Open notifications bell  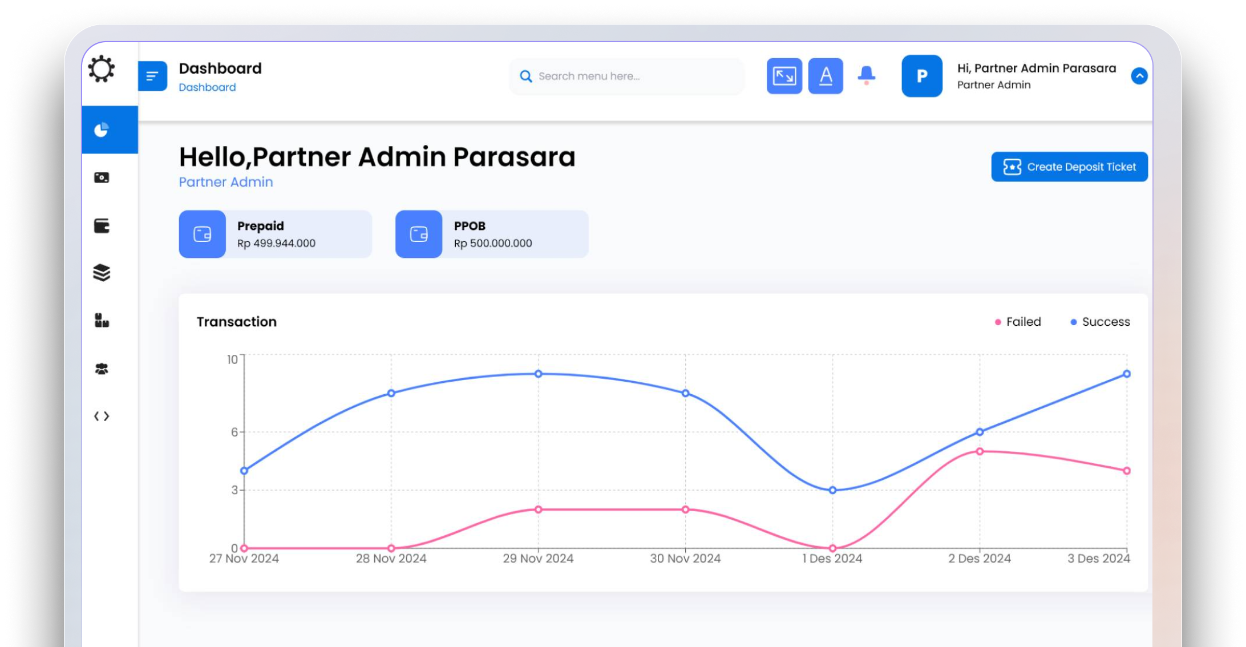(867, 75)
